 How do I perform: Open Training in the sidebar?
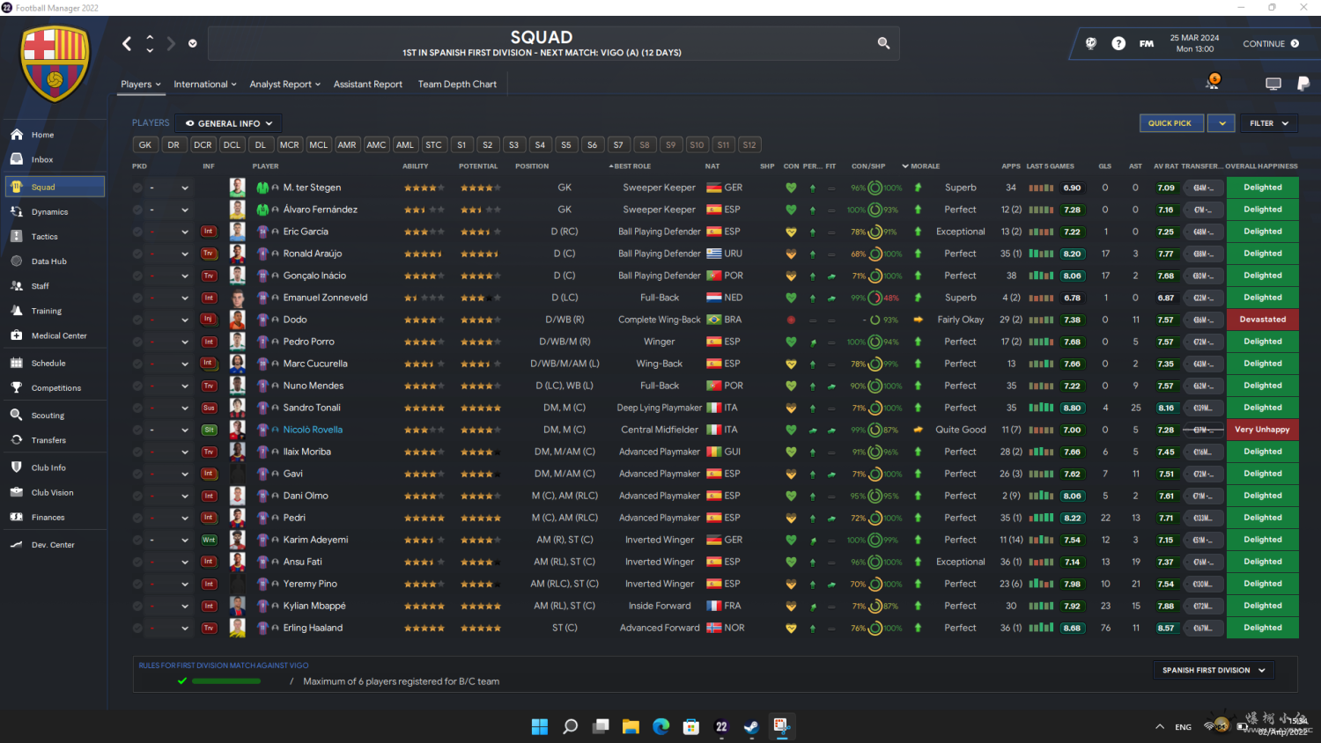tap(46, 311)
